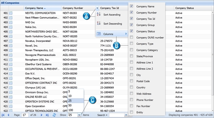Click the Sort Ascending A-Z icon
Image resolution: width=214 pixels, height=118 pixels.
(98, 14)
